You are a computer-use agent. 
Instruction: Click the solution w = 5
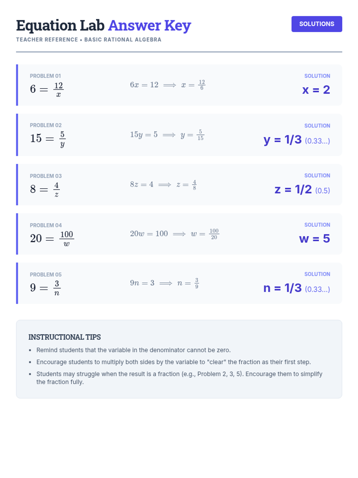click(314, 238)
